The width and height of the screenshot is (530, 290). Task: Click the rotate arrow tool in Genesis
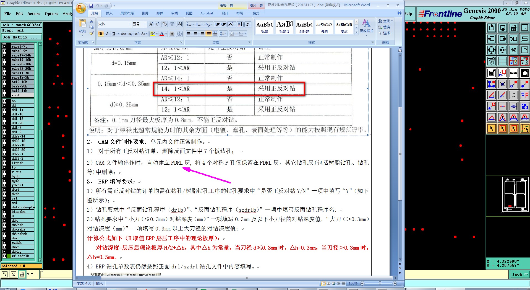(513, 95)
